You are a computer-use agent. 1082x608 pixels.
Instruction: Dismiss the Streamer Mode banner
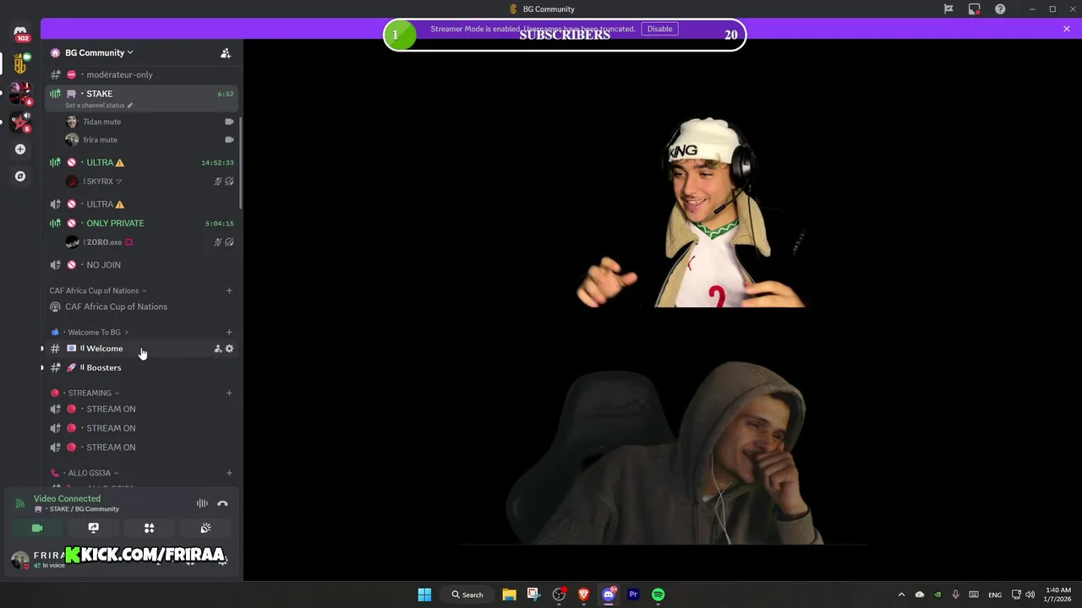[1067, 29]
